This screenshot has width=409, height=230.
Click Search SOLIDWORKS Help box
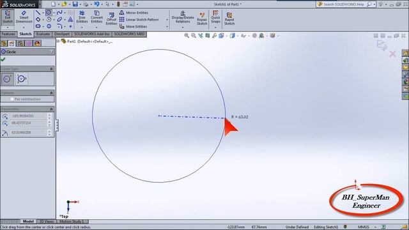click(x=344, y=4)
